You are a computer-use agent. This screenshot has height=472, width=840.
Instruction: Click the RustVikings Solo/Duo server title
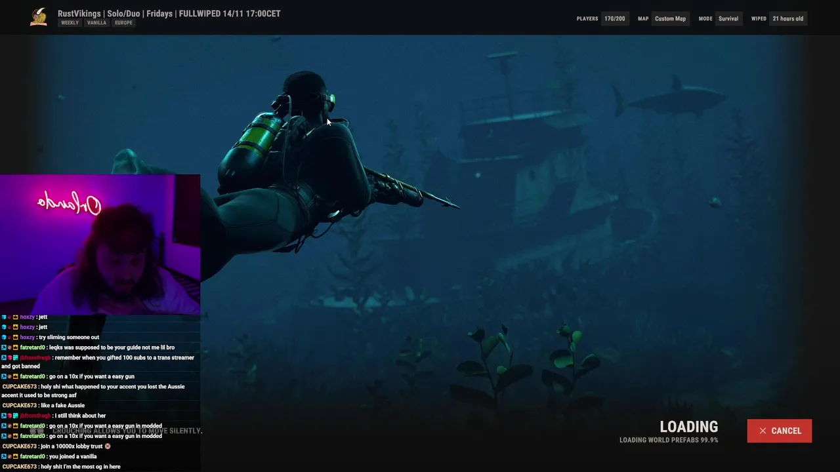click(169, 13)
